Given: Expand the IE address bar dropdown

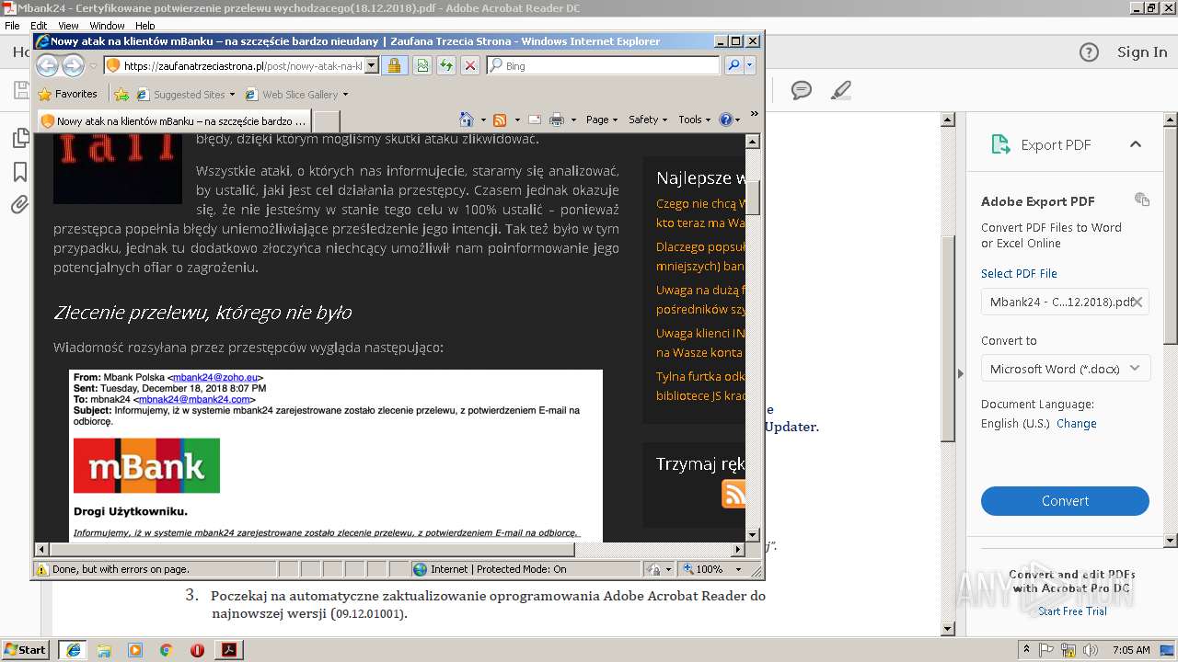Looking at the screenshot, I should [x=372, y=65].
